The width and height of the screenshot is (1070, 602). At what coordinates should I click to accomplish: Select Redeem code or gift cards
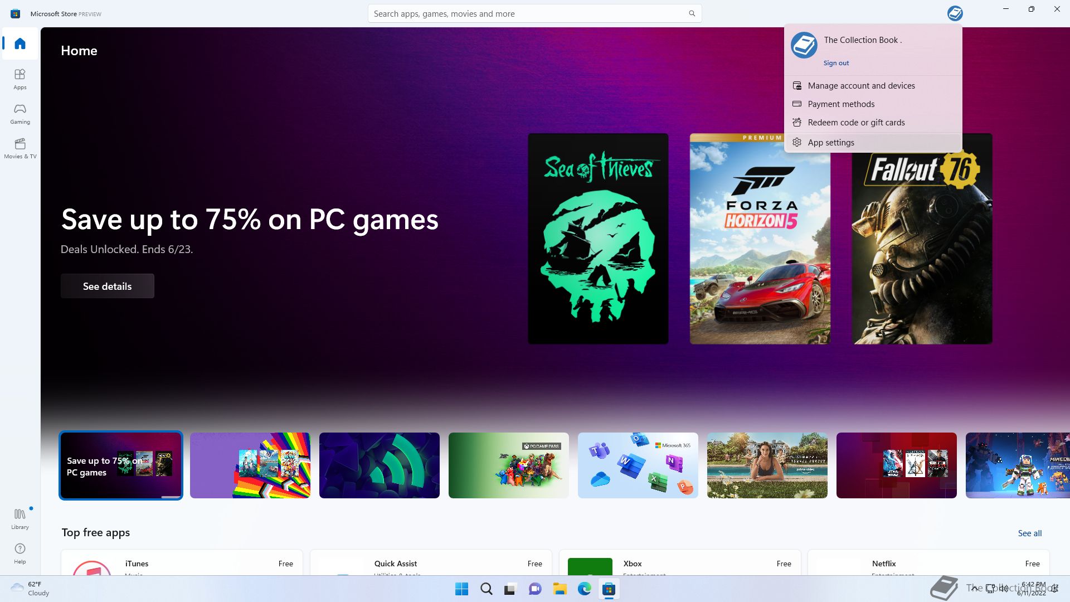[873, 123]
